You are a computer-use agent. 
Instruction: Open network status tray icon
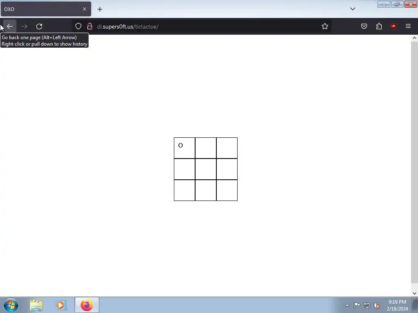pos(367,306)
